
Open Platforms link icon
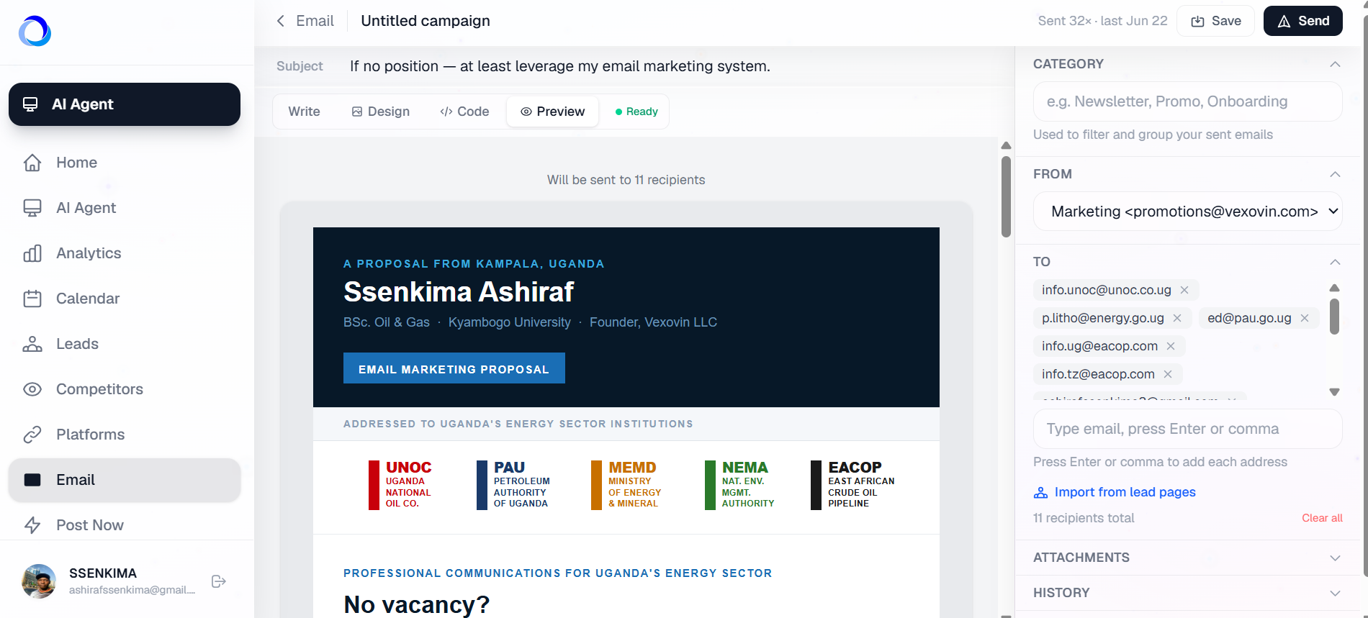(x=32, y=435)
